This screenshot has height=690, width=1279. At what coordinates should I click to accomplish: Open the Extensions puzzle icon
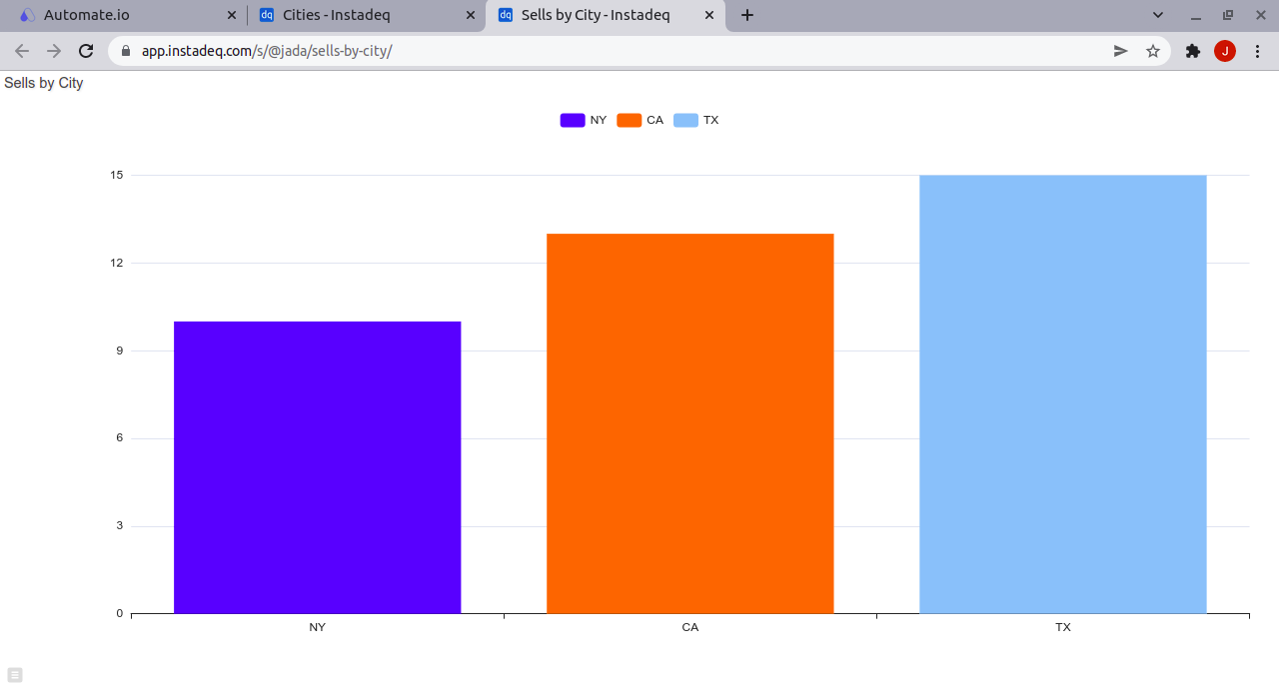click(x=1193, y=51)
